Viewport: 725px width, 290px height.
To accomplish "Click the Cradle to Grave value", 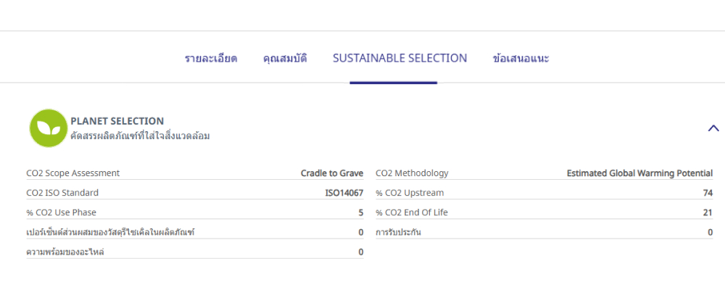I will (332, 173).
